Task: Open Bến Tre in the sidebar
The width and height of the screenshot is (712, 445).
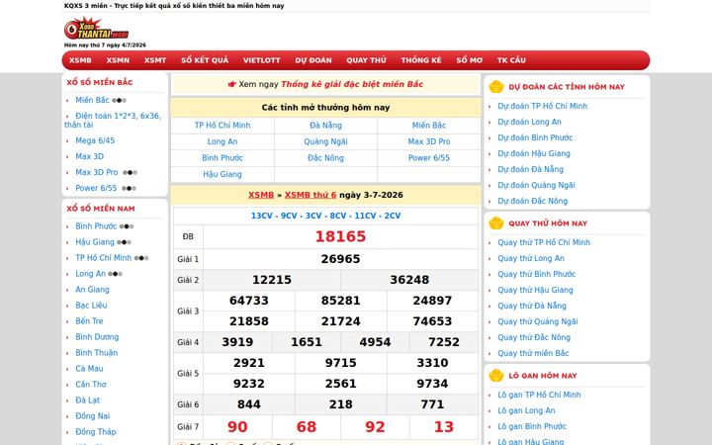Action: click(x=89, y=321)
